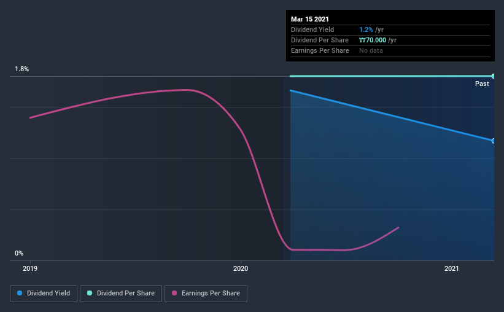Click the 'No data' earnings value in the tooltip
Image resolution: width=504 pixels, height=312 pixels.
click(371, 50)
